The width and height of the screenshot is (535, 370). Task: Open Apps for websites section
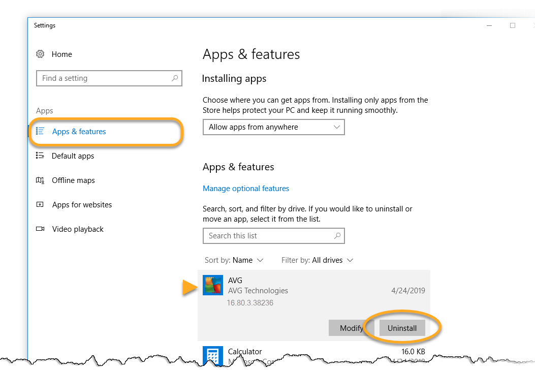[x=82, y=205]
